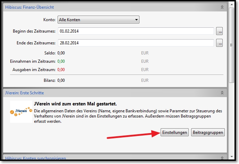
Task: Toggle the Konten synchronisieren panel chevron
Action: (222, 158)
